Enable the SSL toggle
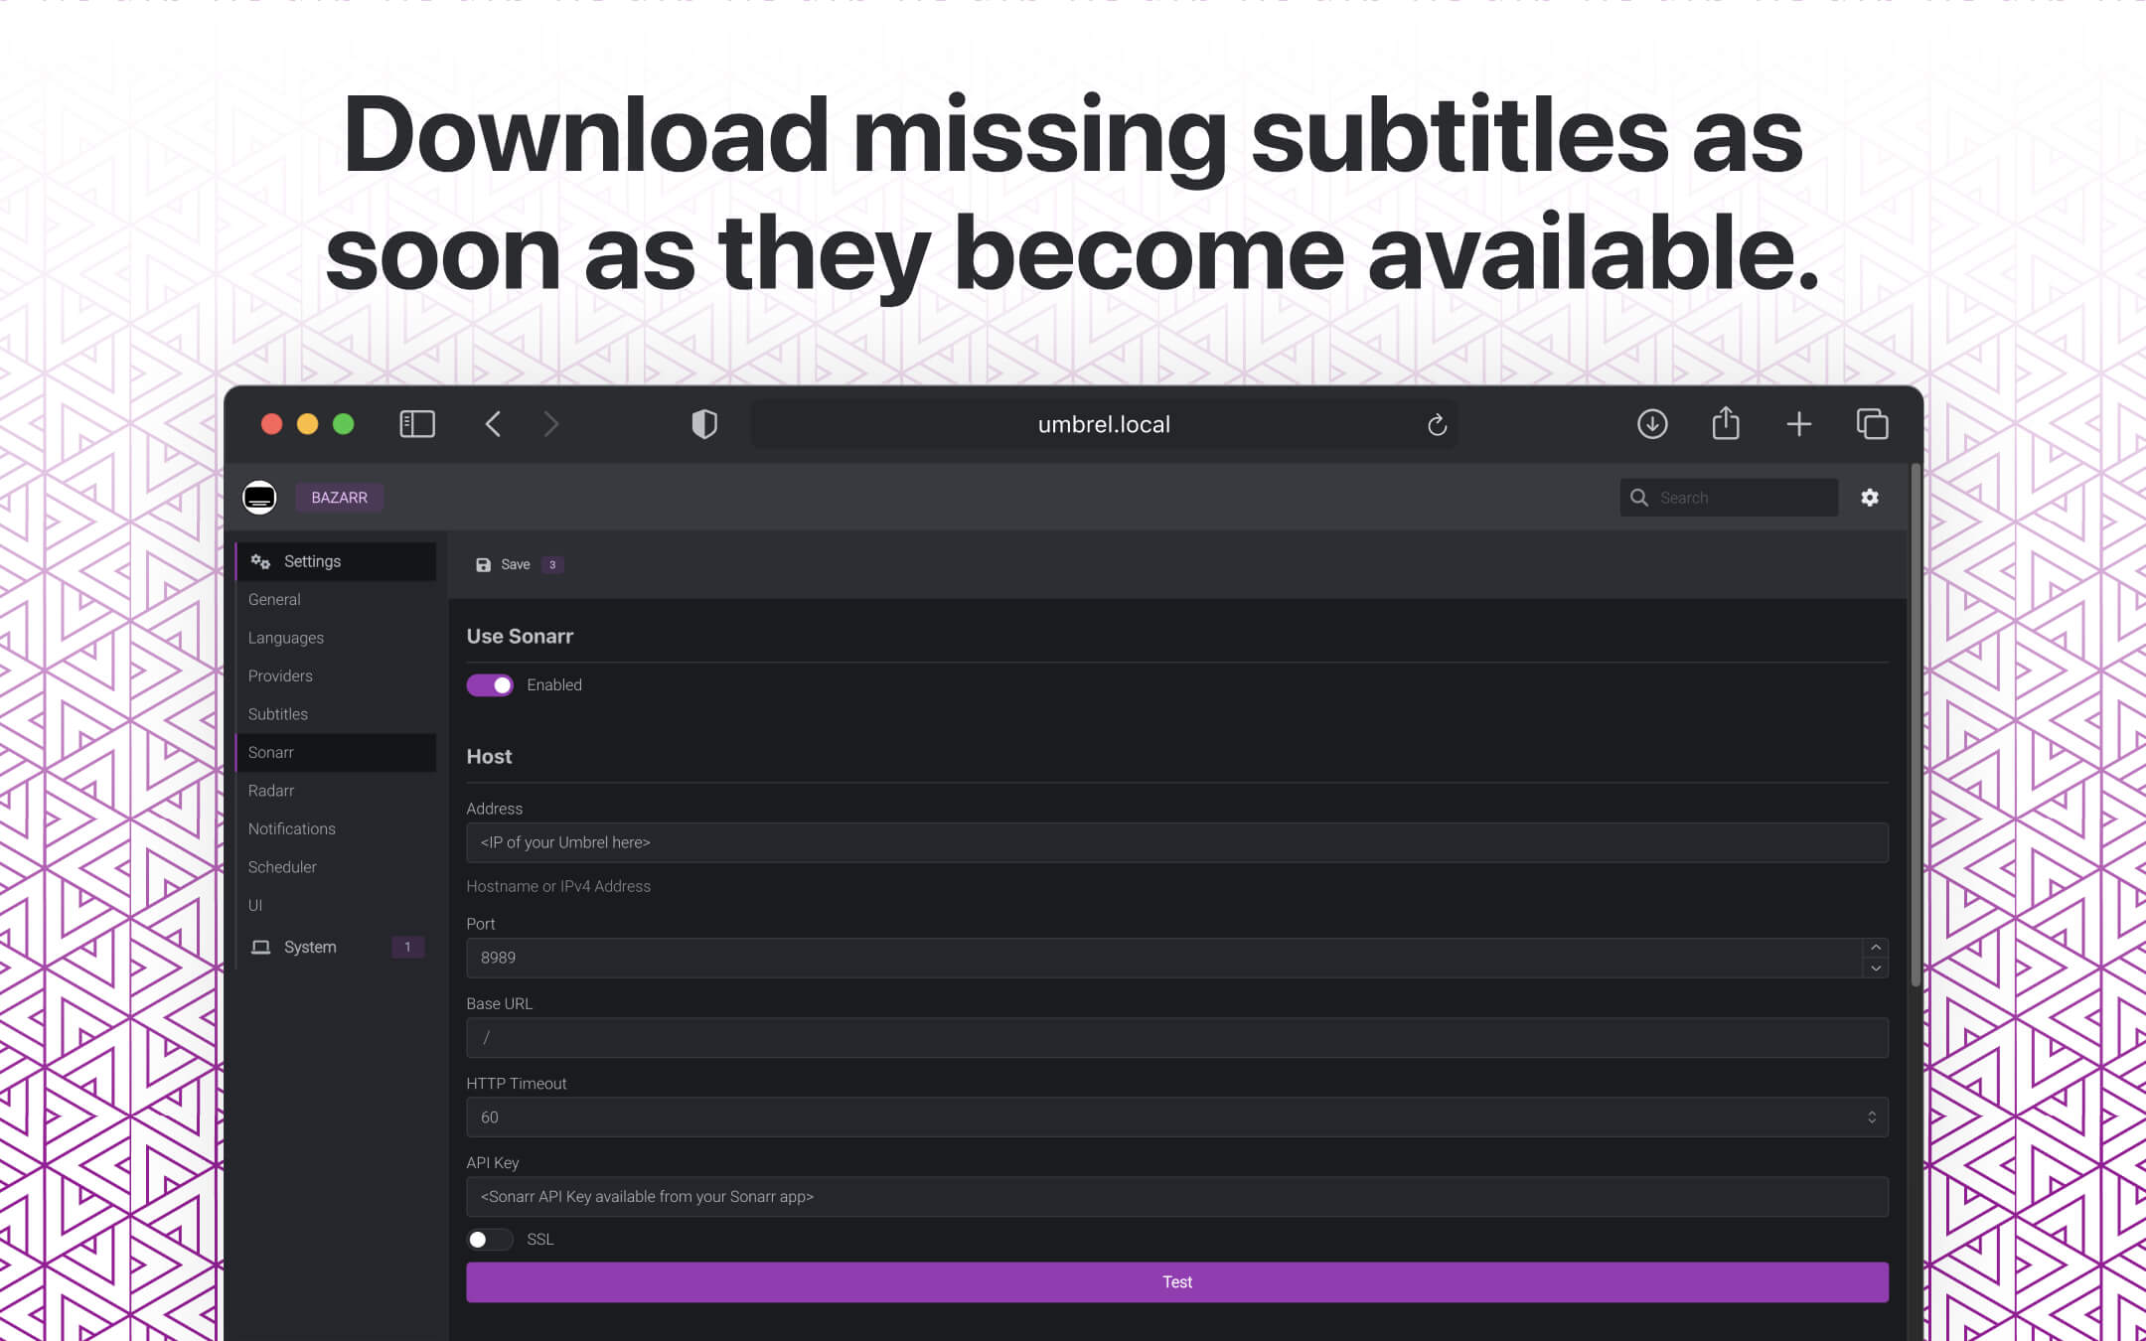Image resolution: width=2146 pixels, height=1341 pixels. click(x=490, y=1239)
